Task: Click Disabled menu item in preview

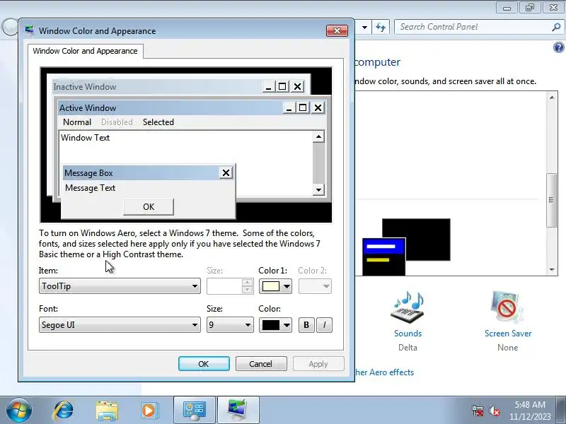Action: point(117,122)
